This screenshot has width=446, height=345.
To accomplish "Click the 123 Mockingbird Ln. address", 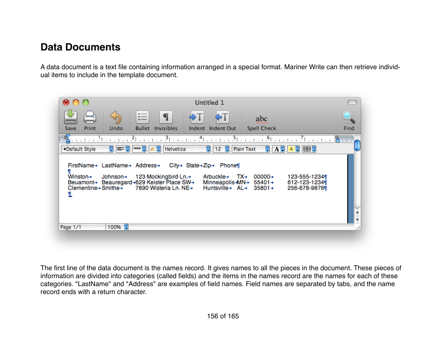I will point(161,177).
